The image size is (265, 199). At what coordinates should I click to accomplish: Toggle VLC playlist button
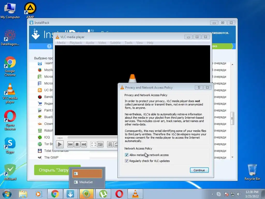pos(110,144)
